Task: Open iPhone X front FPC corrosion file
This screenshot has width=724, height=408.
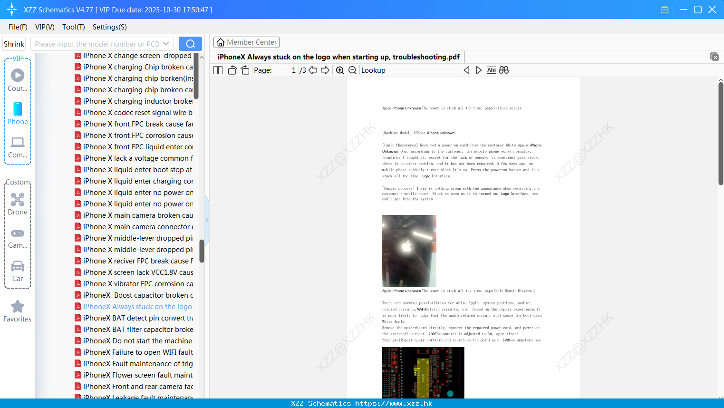Action: [134, 136]
